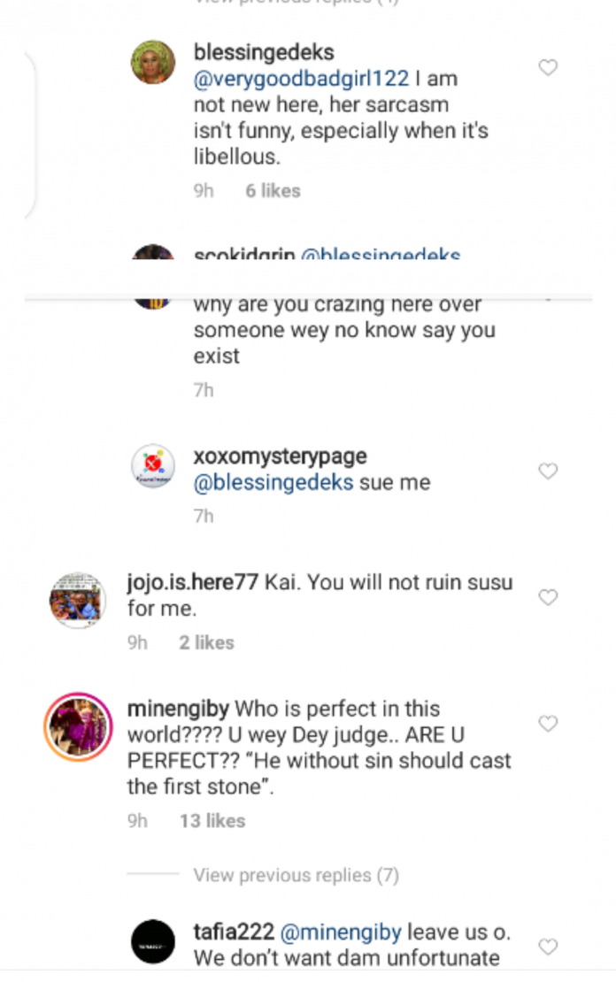The image size is (616, 982).
Task: View jojo.is.here77's profile photo
Action: 77,601
